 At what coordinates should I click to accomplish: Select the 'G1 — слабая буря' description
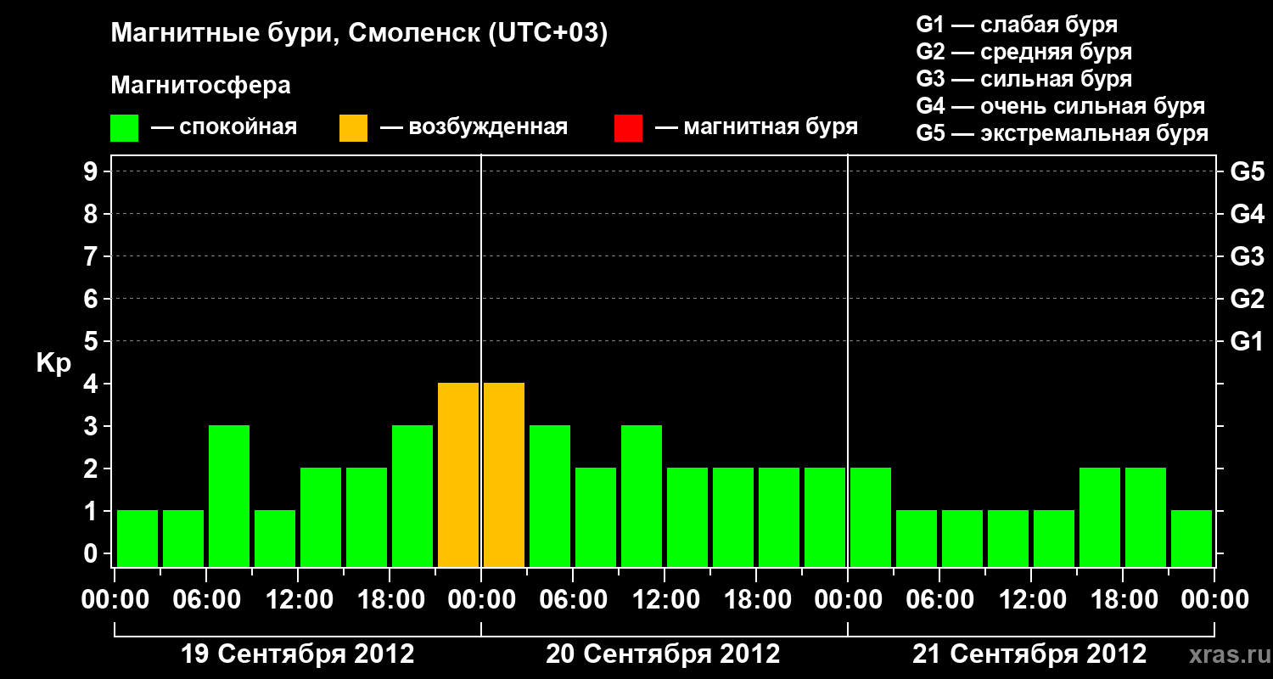pyautogui.click(x=1017, y=25)
